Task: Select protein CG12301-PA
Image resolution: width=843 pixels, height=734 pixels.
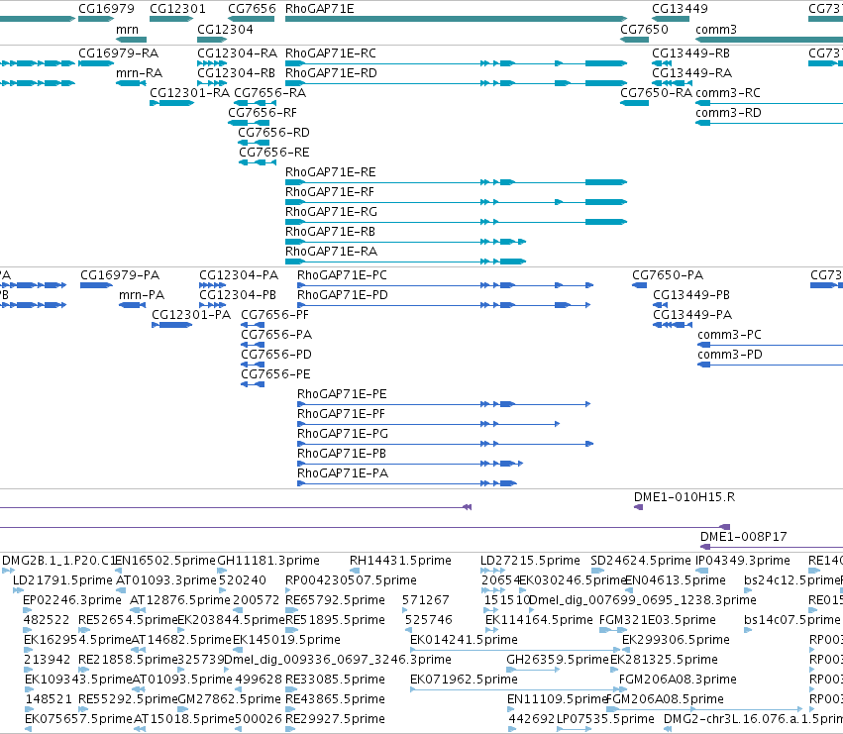Action: (191, 316)
